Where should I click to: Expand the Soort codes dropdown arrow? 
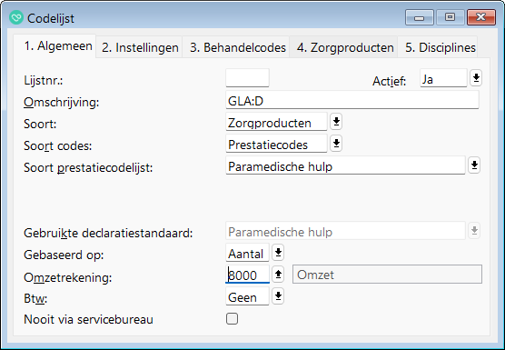[336, 144]
